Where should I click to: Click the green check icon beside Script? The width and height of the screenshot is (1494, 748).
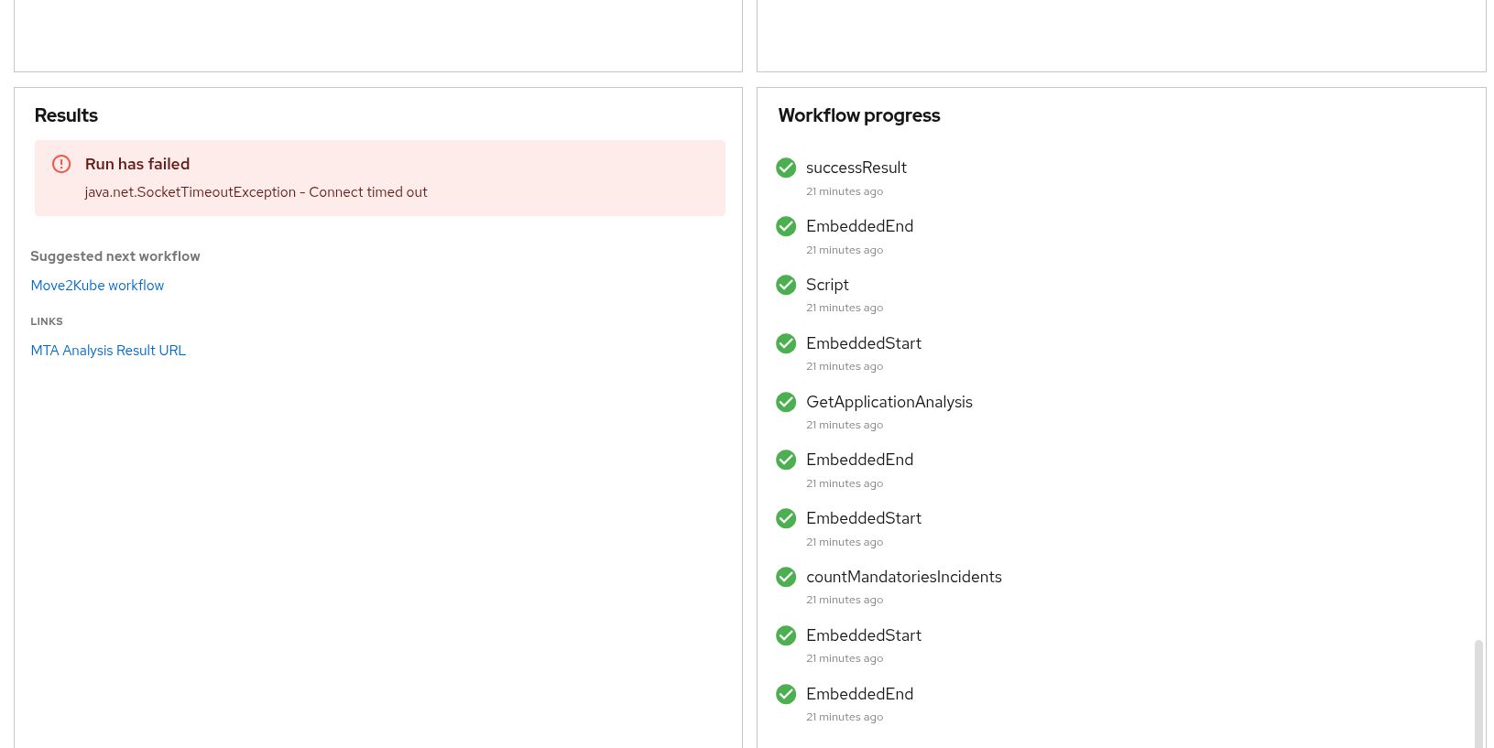(786, 285)
